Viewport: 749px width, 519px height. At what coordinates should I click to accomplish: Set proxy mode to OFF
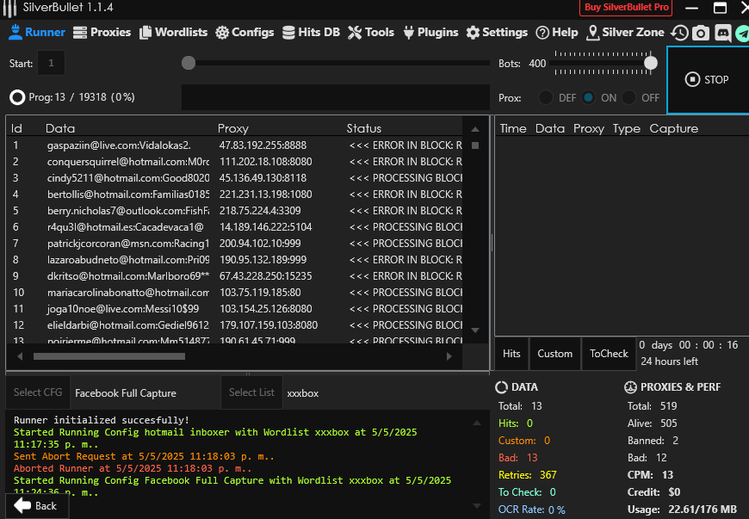point(630,97)
